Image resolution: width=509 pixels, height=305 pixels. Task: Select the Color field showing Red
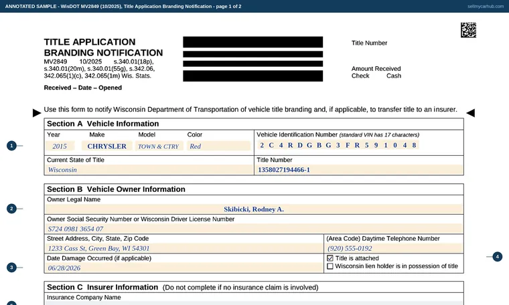coord(218,146)
